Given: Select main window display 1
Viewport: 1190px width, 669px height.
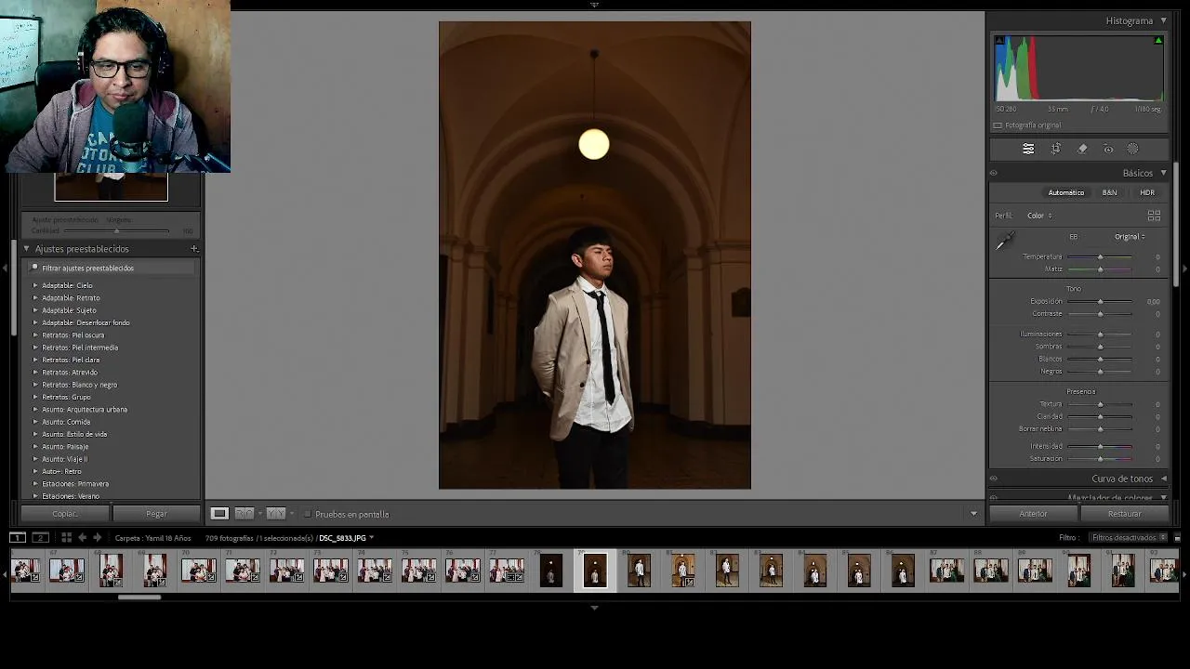Looking at the screenshot, I should tap(18, 538).
